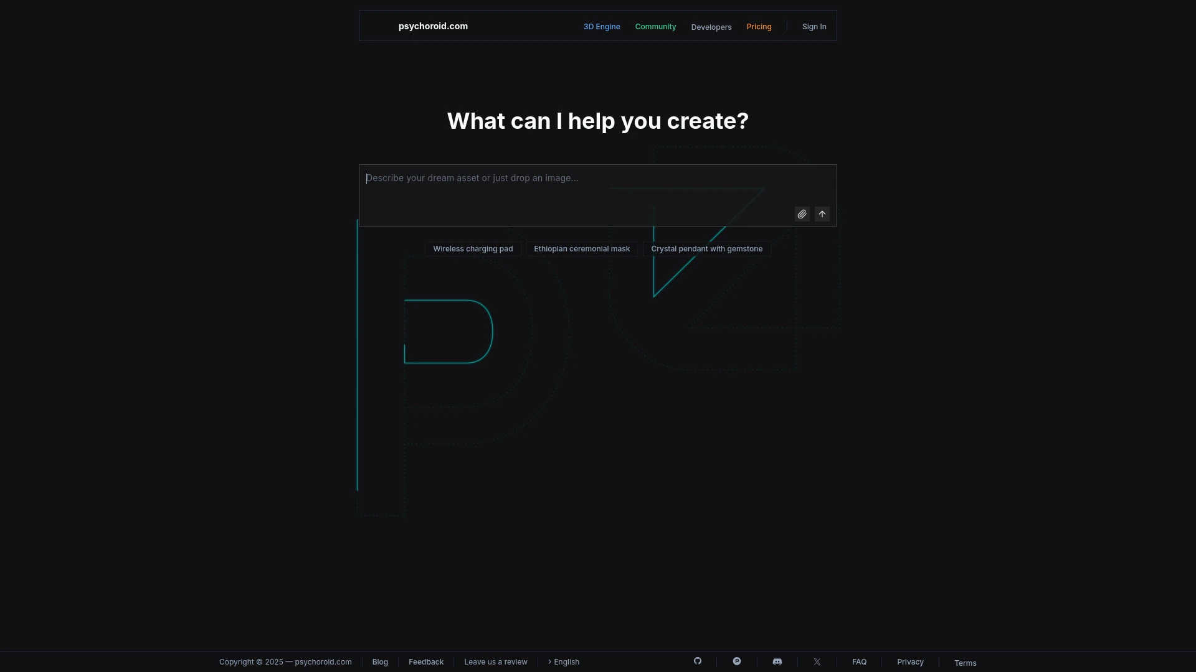Viewport: 1196px width, 672px height.
Task: Open the FAQ page
Action: (859, 661)
